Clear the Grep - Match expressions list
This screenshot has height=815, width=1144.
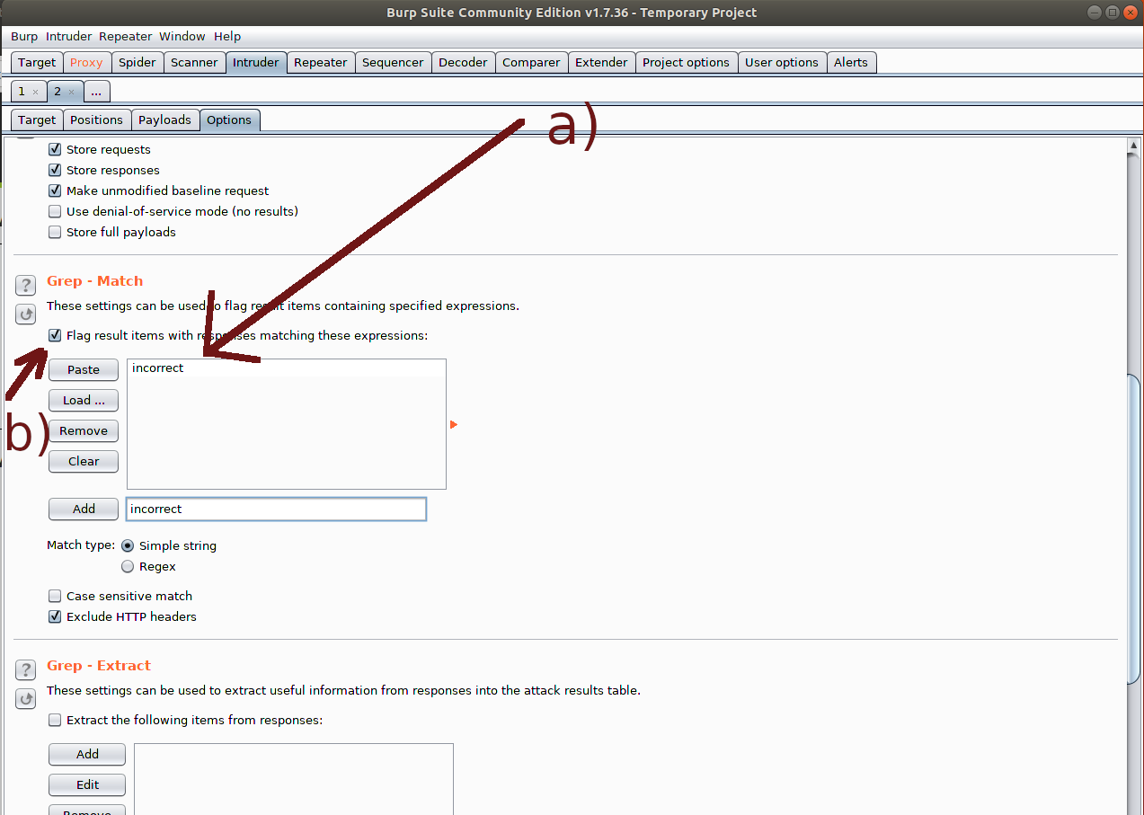pyautogui.click(x=84, y=461)
